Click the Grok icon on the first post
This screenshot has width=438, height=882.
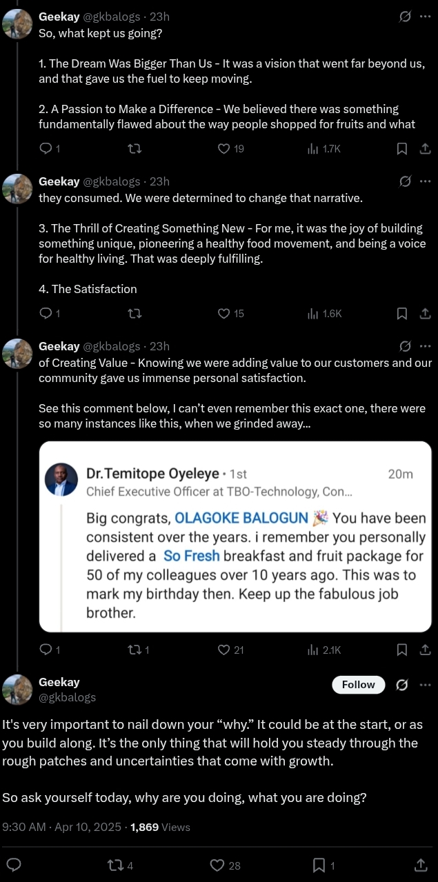pos(406,17)
